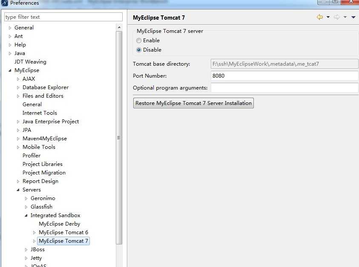Screen dimensions: 359x267
Task: Expand the Java Enterprise Project node
Action: [18, 122]
